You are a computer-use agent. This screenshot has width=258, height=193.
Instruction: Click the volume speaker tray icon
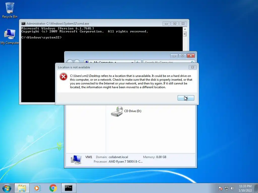tap(232, 188)
